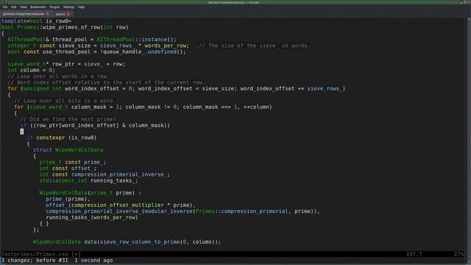Click 'prime_t const prime_;' member

tap(73, 162)
